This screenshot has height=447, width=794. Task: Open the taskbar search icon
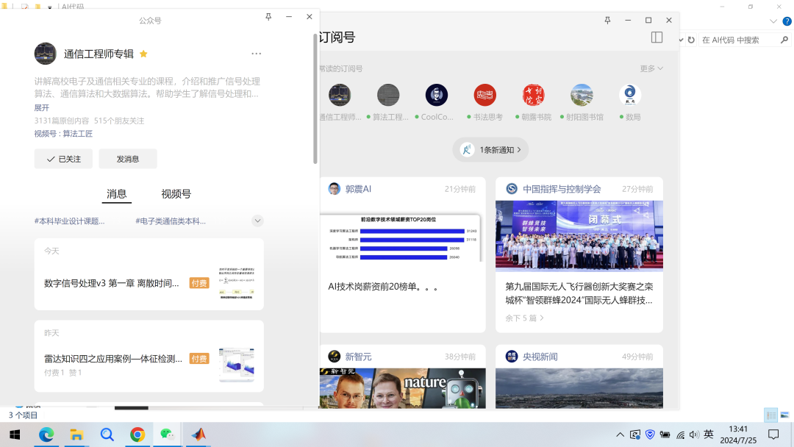107,435
